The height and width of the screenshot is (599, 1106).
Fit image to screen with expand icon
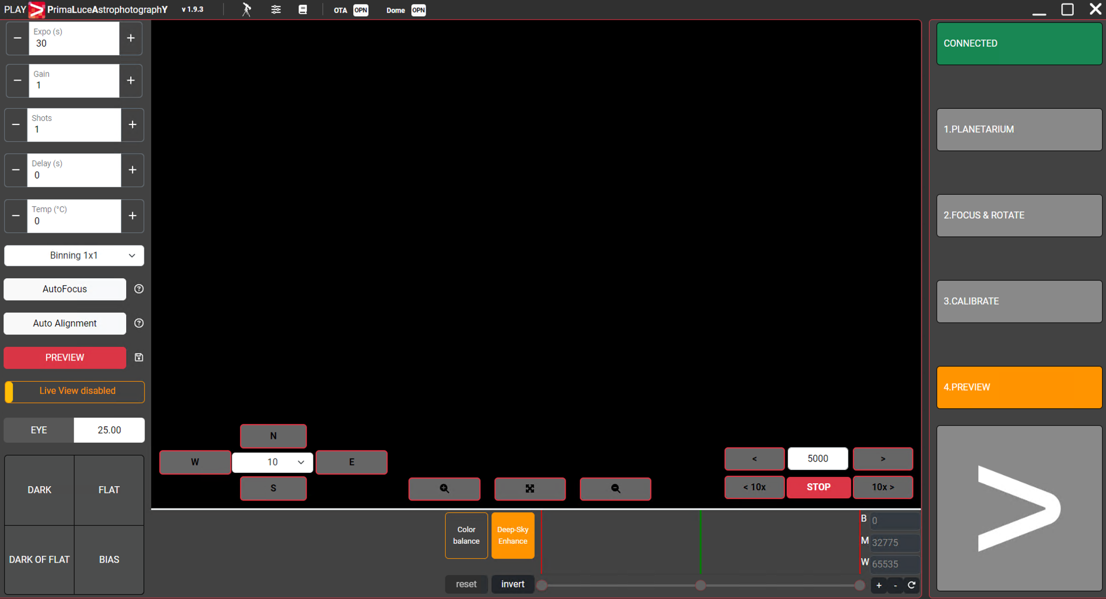click(x=530, y=488)
